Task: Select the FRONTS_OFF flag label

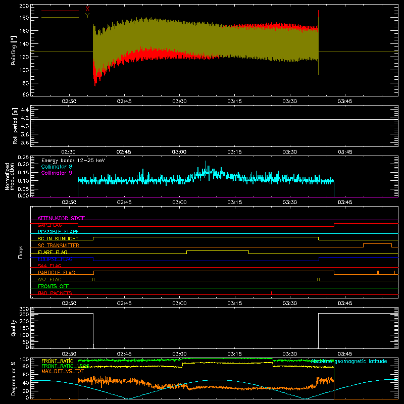Action: [x=54, y=286]
